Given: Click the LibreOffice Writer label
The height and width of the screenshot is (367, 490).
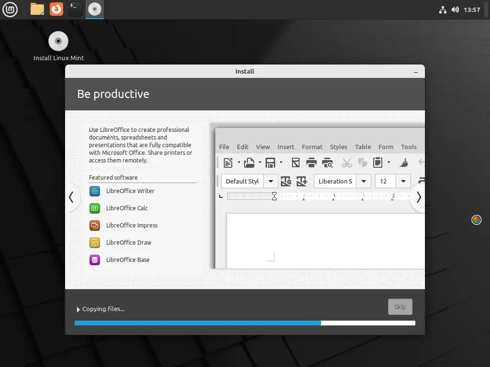Looking at the screenshot, I should (x=130, y=191).
